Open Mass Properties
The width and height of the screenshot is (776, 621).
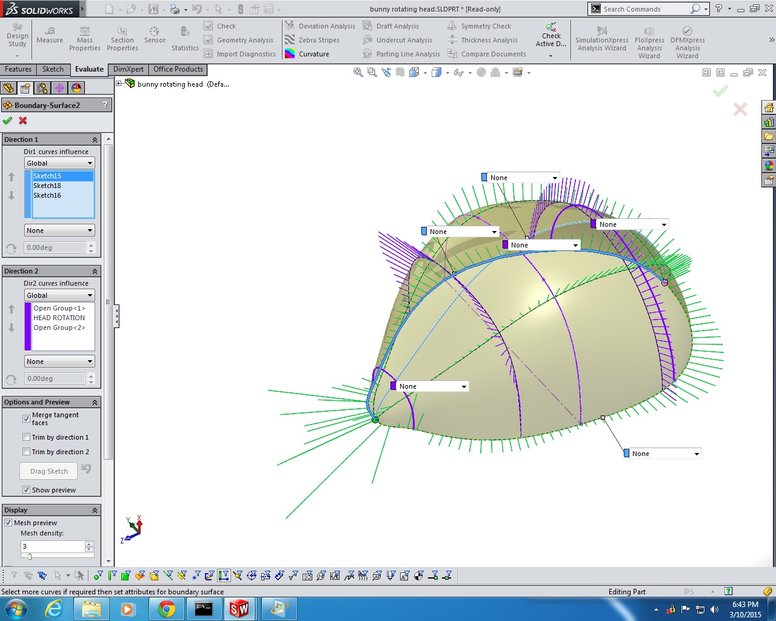point(85,38)
